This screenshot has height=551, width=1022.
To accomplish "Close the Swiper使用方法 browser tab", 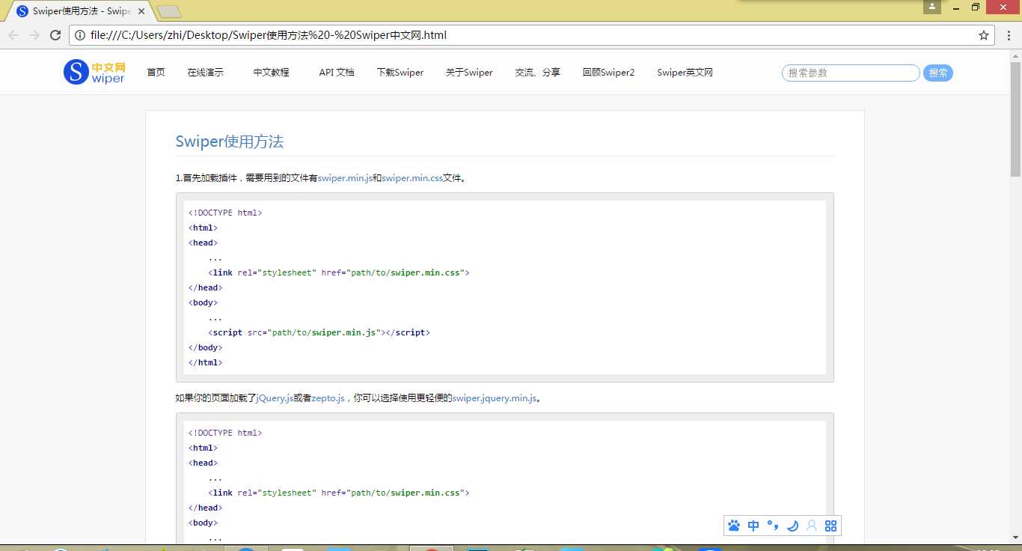I will pyautogui.click(x=141, y=11).
